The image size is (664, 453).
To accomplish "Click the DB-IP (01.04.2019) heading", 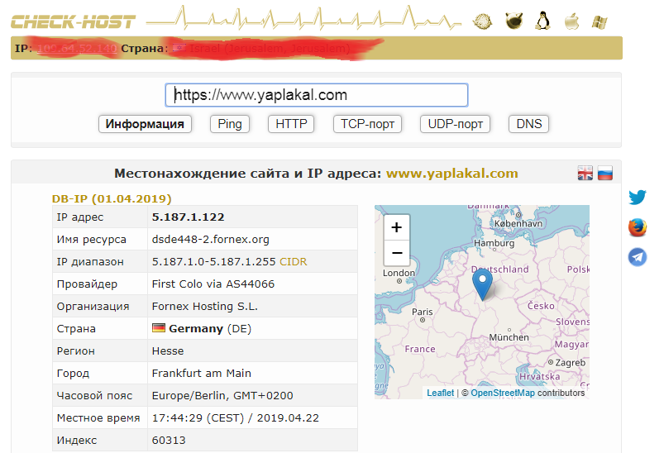I will tap(112, 198).
